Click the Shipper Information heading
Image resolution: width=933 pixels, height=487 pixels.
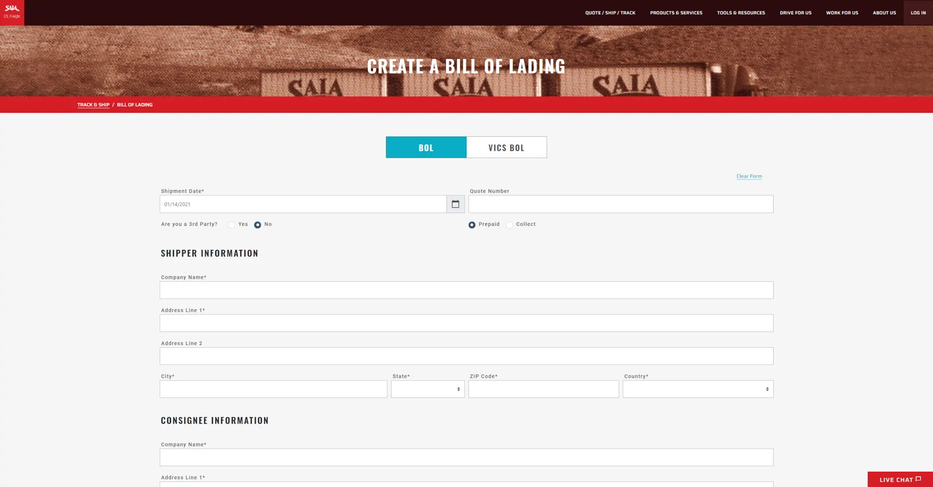click(x=209, y=253)
